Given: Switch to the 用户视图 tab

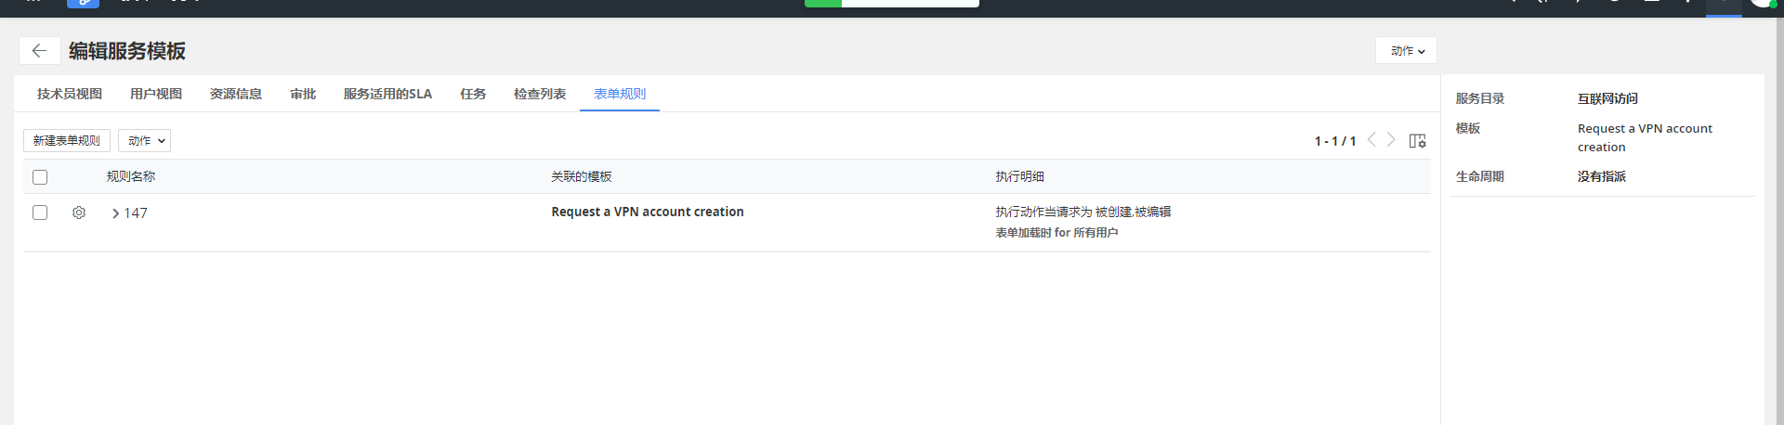Looking at the screenshot, I should (156, 94).
